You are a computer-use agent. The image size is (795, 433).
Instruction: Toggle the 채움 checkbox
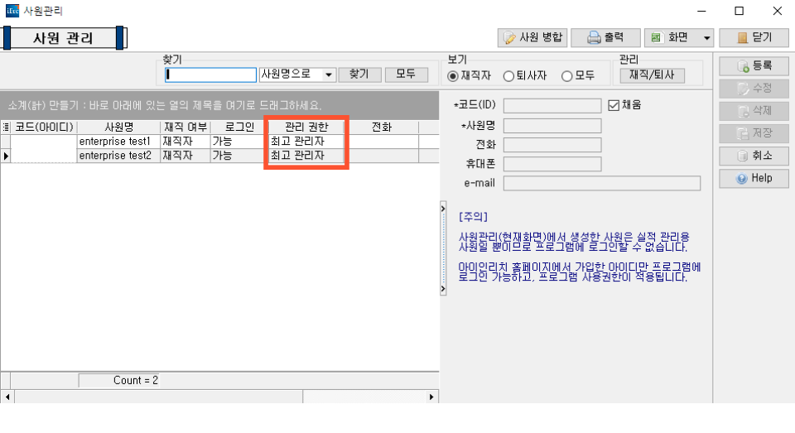614,105
